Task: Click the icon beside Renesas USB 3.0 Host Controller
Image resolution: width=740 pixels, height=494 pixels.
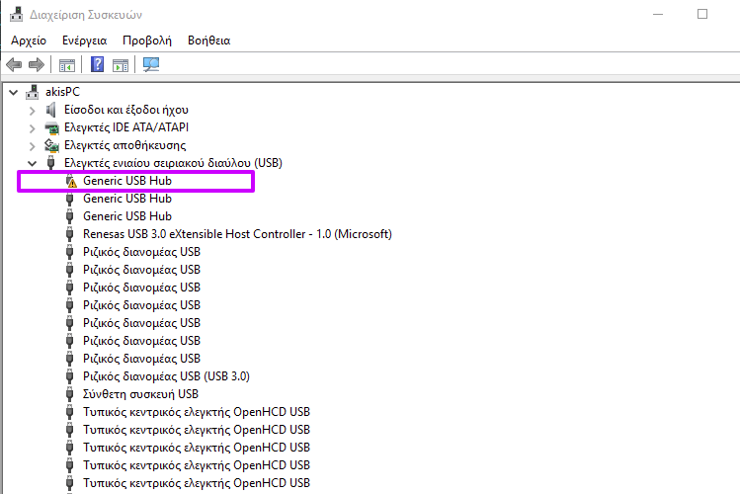Action: tap(70, 234)
